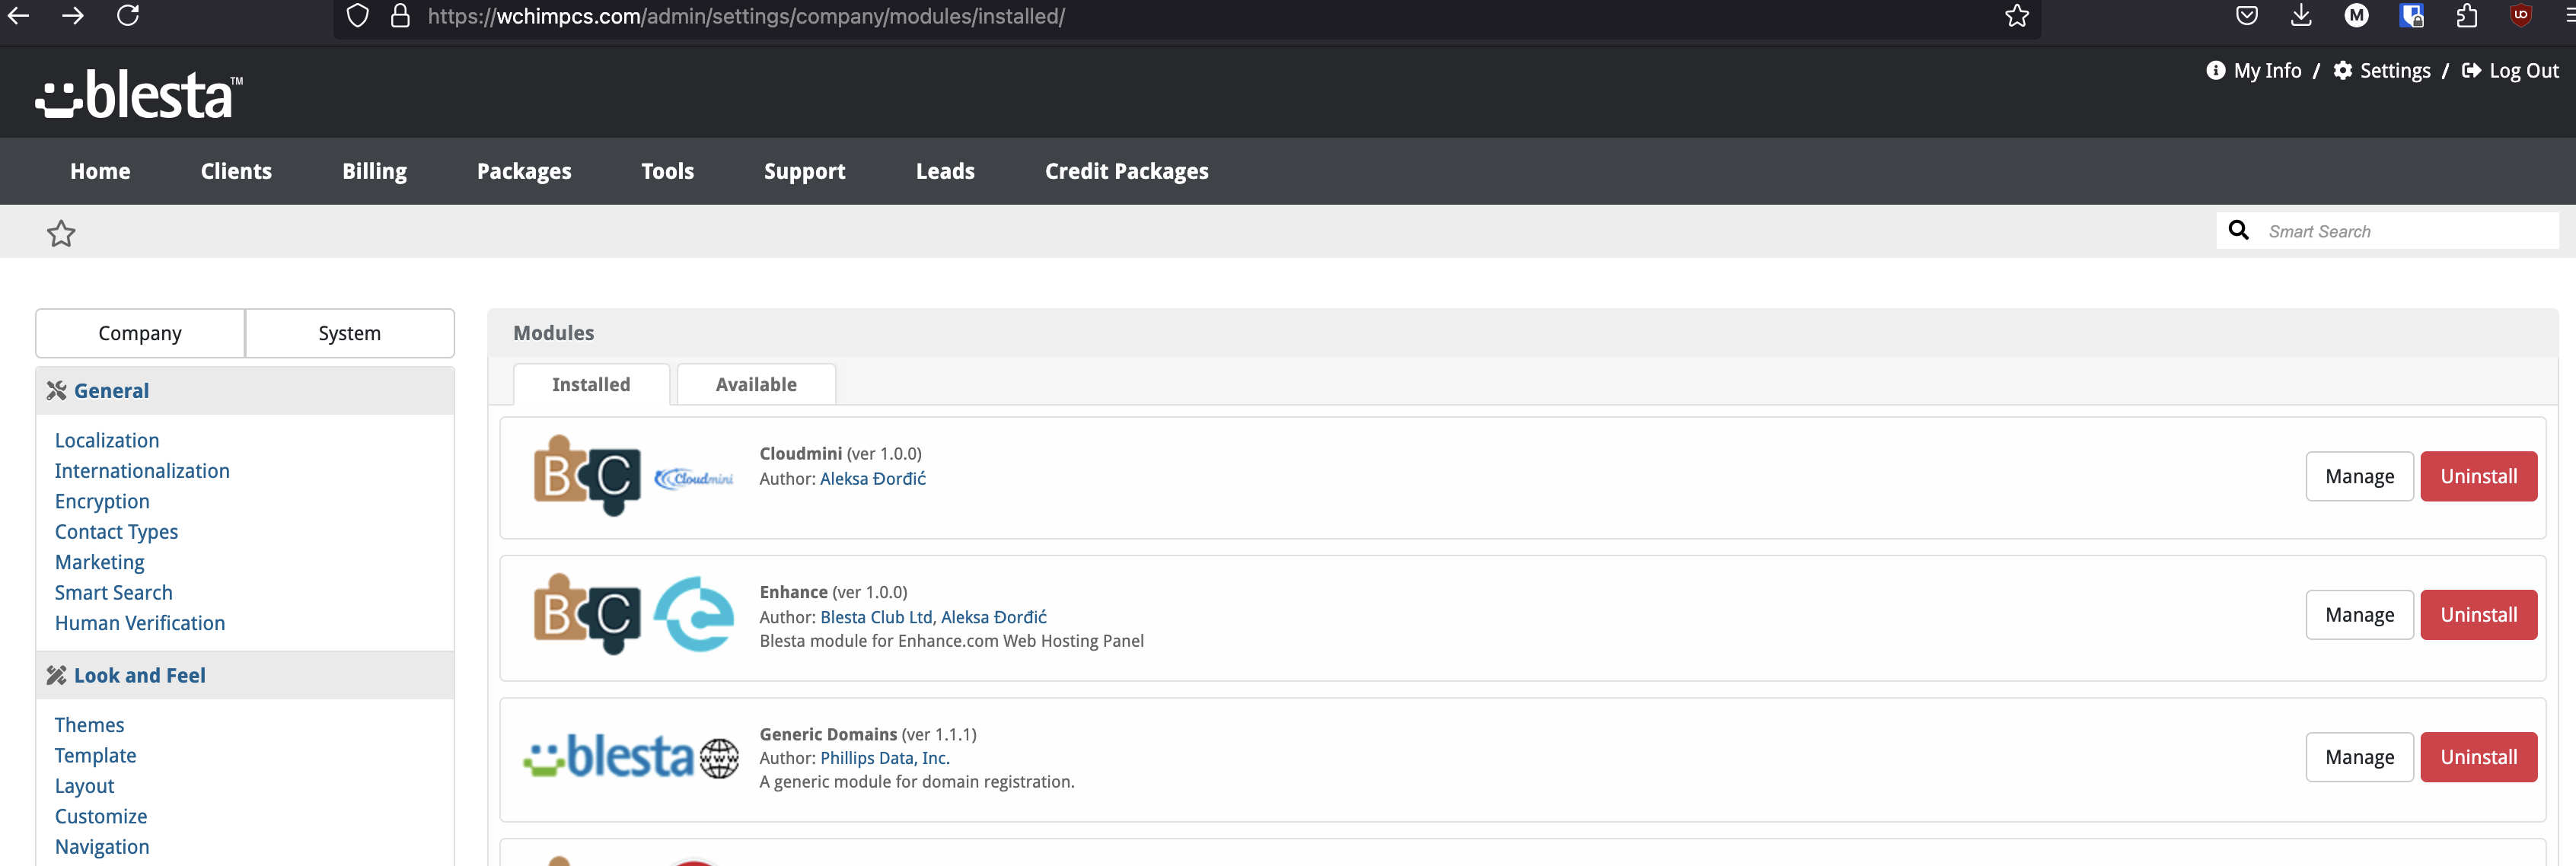Open Human Verification settings link
Screen dimensions: 2576x866
click(140, 623)
